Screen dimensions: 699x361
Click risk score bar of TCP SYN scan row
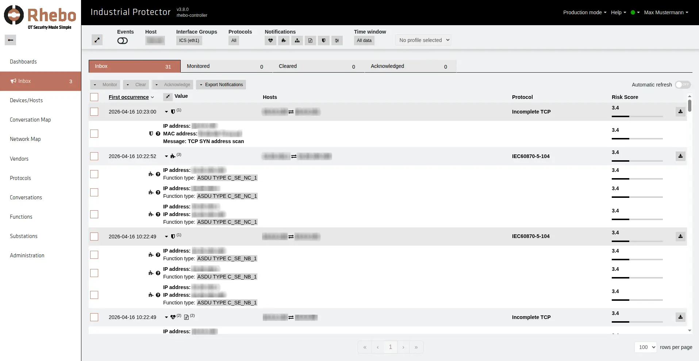click(637, 139)
